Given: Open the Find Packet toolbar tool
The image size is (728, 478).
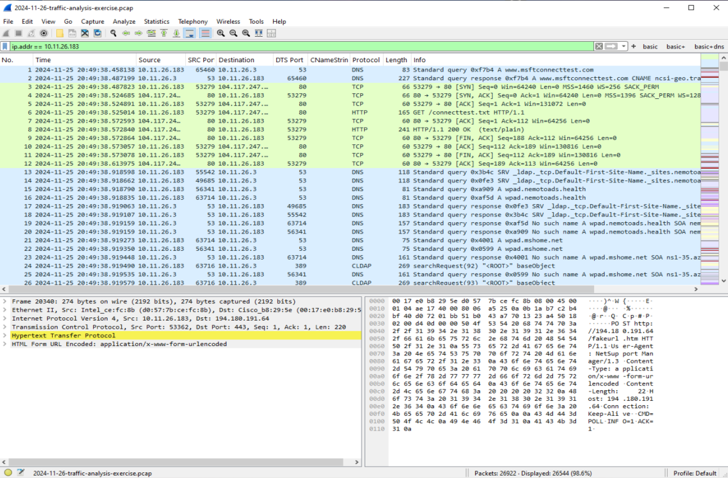Looking at the screenshot, I should point(113,33).
